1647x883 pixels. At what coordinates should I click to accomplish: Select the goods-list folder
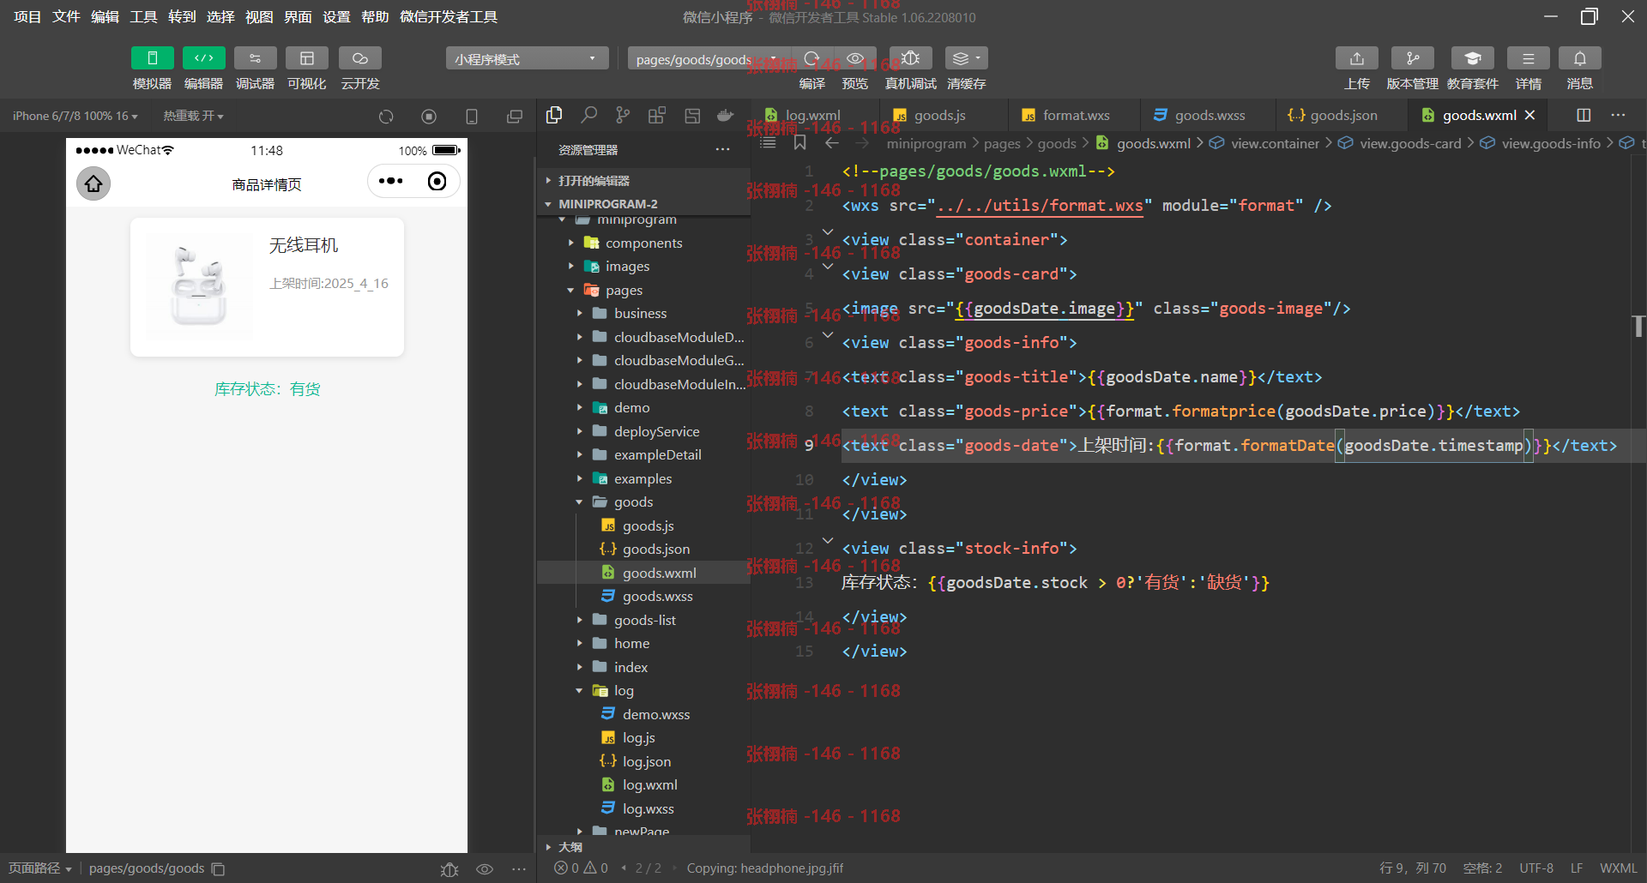click(644, 620)
